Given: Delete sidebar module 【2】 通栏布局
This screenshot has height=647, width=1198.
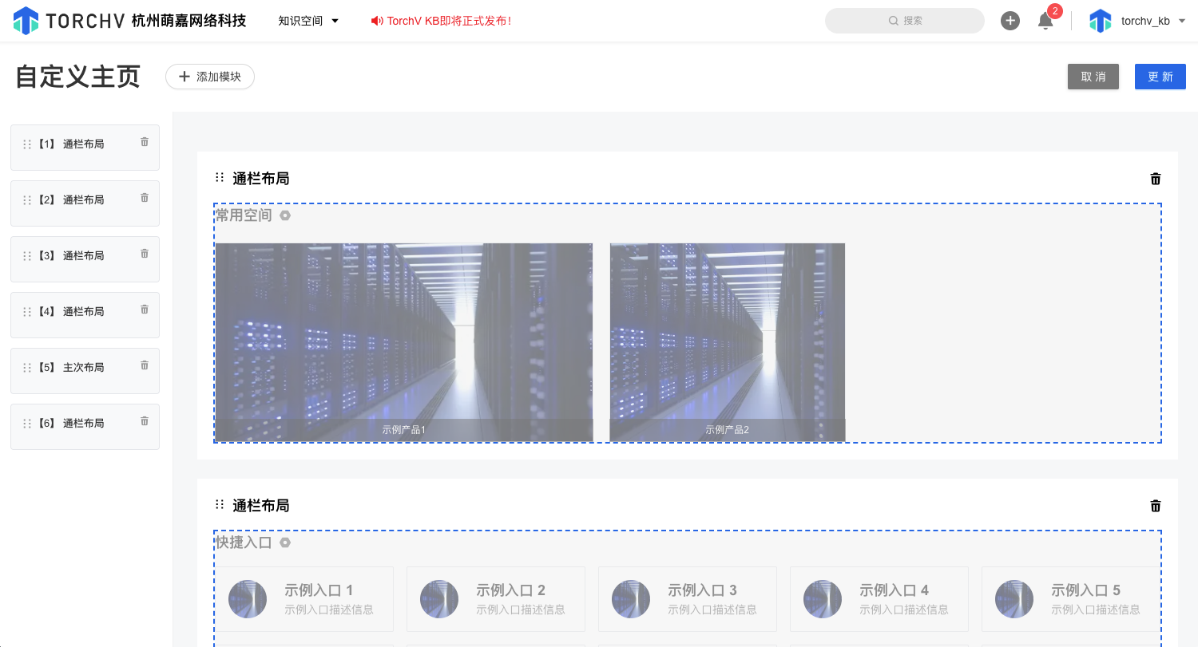Looking at the screenshot, I should coord(145,197).
